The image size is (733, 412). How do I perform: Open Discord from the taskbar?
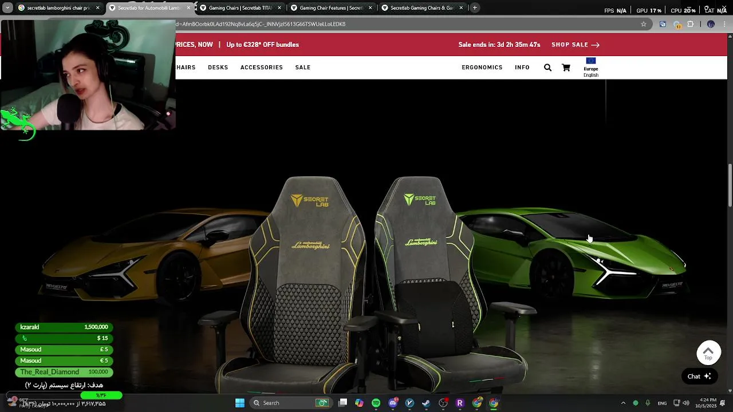[x=393, y=403]
